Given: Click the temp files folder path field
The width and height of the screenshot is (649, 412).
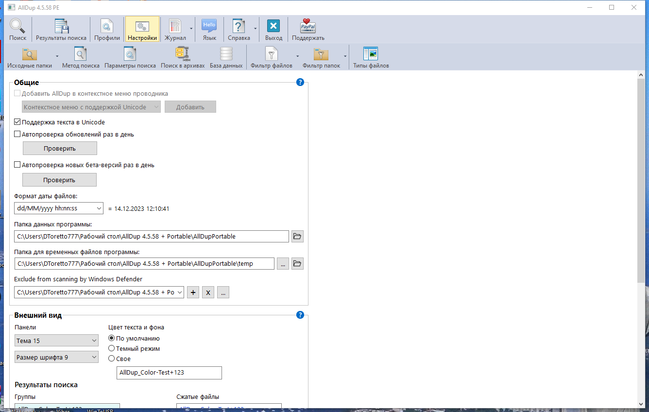Looking at the screenshot, I should tap(144, 264).
